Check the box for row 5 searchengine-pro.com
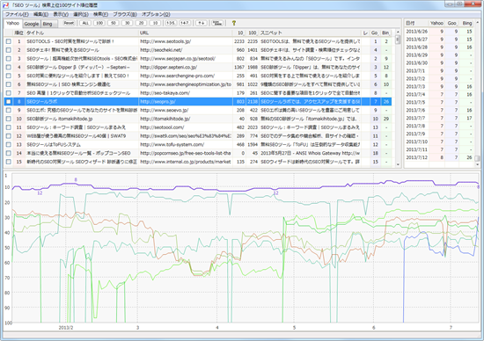 point(9,76)
